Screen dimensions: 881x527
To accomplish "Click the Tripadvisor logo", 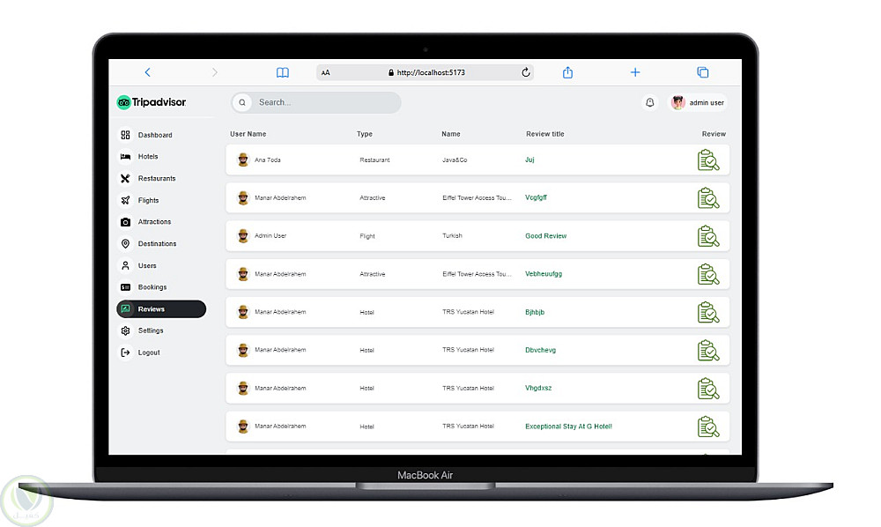I will point(152,102).
